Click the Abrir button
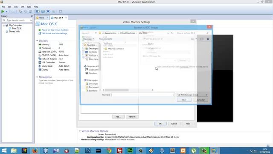273x154 pixels. pos(184,100)
